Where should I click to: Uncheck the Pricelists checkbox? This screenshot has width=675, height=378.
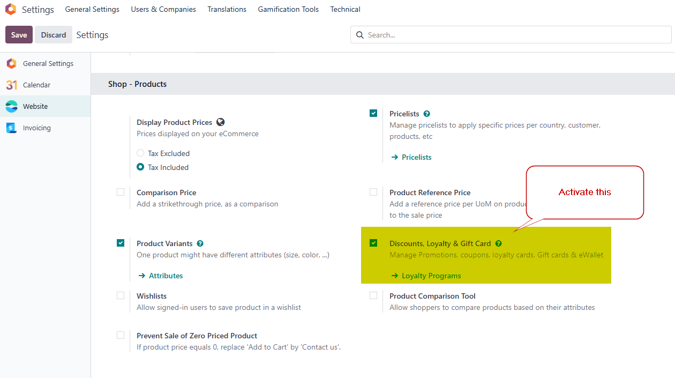click(373, 113)
